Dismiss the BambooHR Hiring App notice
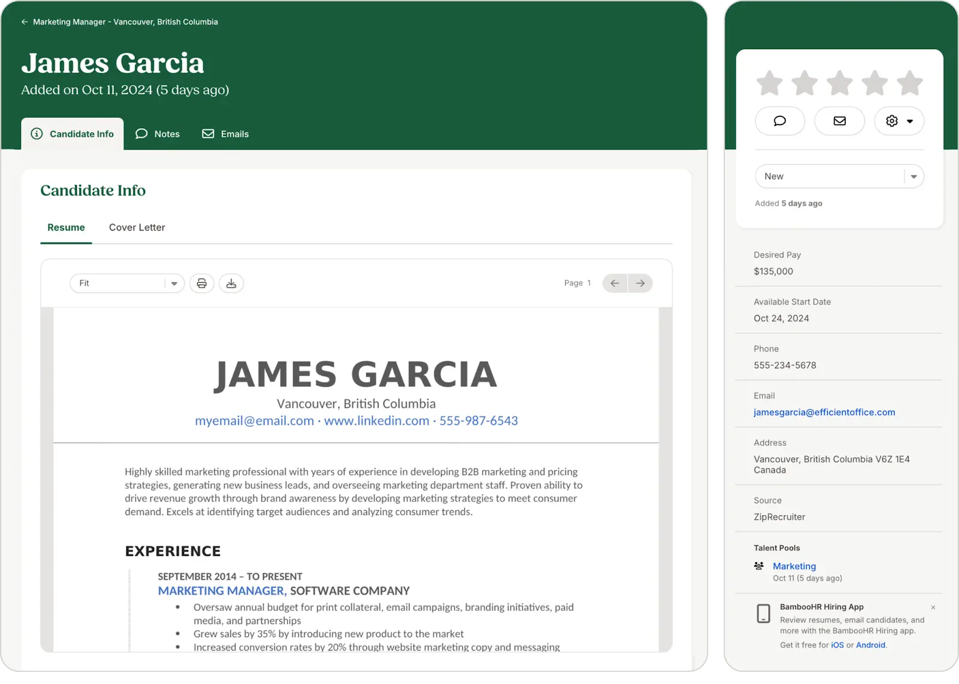959x684 pixels. (933, 607)
